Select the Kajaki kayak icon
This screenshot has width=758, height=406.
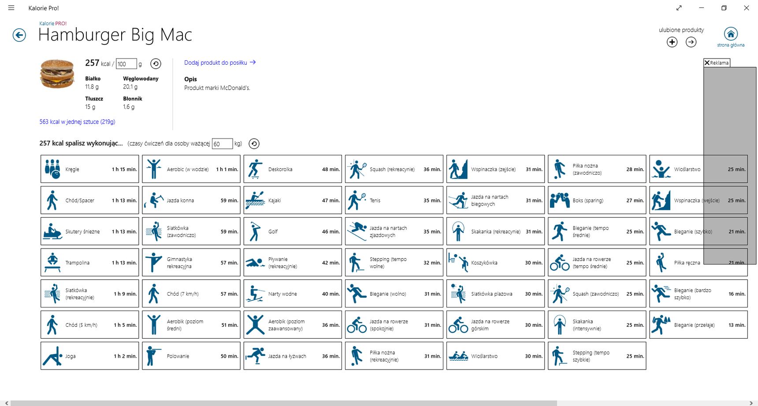[x=255, y=200]
